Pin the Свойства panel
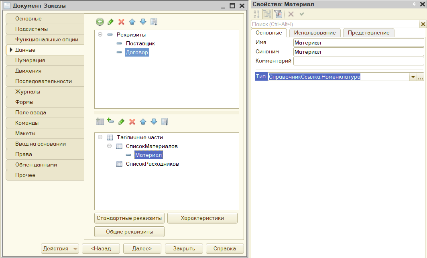This screenshot has height=258, width=427. [414, 4]
